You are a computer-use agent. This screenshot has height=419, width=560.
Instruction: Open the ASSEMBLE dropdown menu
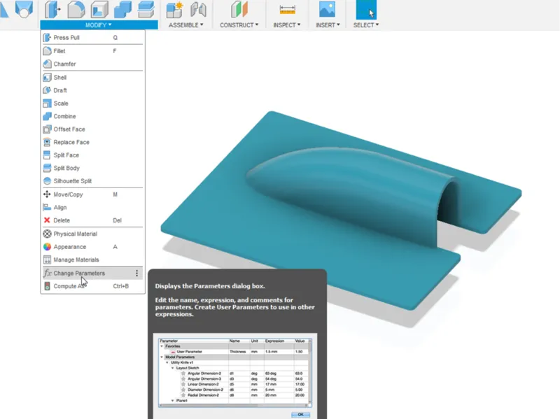click(x=185, y=25)
